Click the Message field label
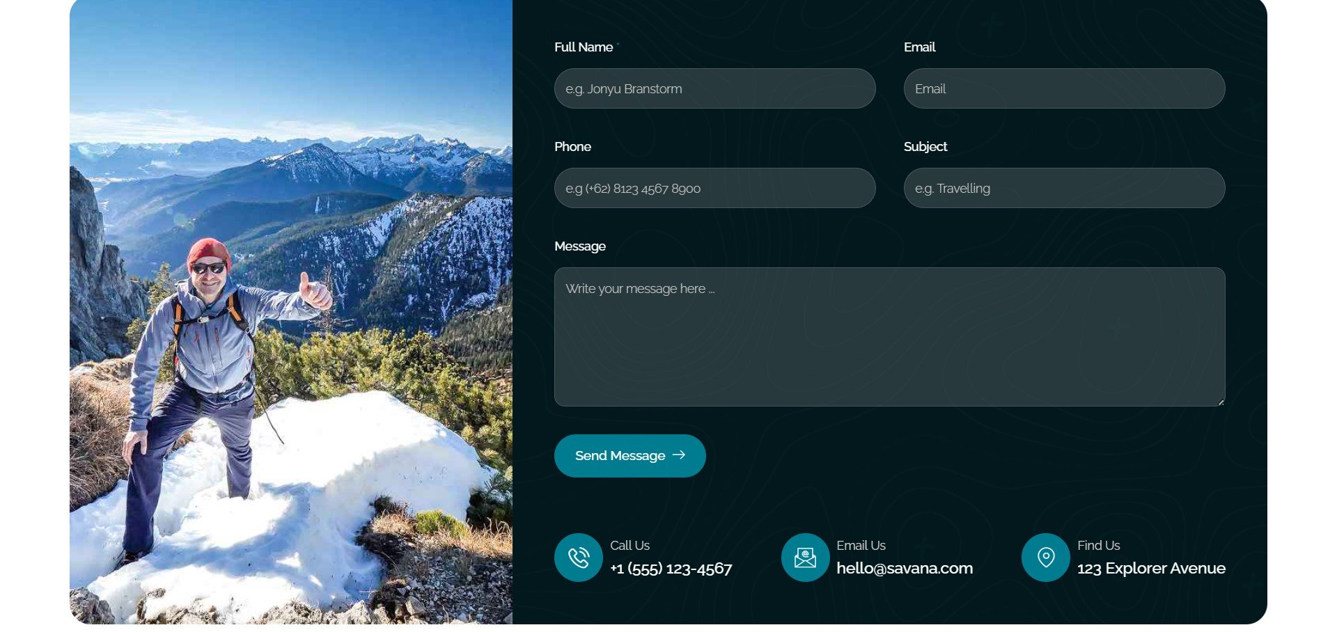Image resolution: width=1337 pixels, height=632 pixels. 580,246
